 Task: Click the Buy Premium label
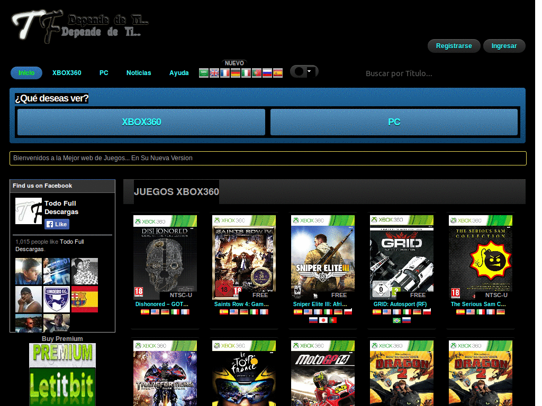point(62,339)
